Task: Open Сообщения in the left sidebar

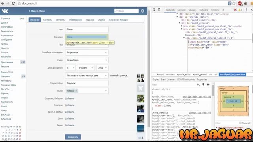Action: (x=6, y=39)
